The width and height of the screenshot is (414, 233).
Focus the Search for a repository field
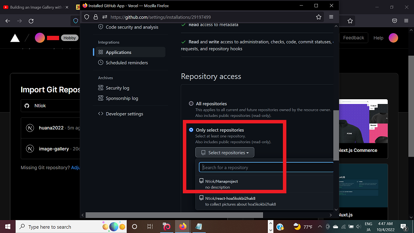266,167
